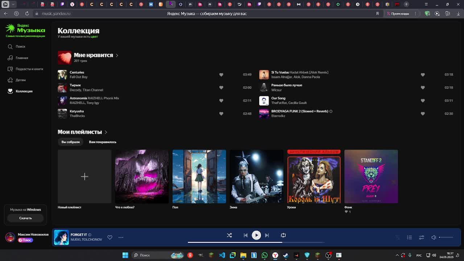Image resolution: width=464 pixels, height=261 pixels.
Task: Switch to the Вы собрали tab
Action: tap(71, 142)
